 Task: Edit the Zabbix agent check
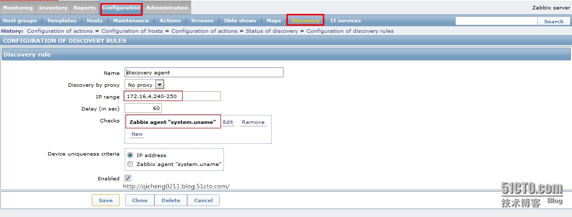228,122
